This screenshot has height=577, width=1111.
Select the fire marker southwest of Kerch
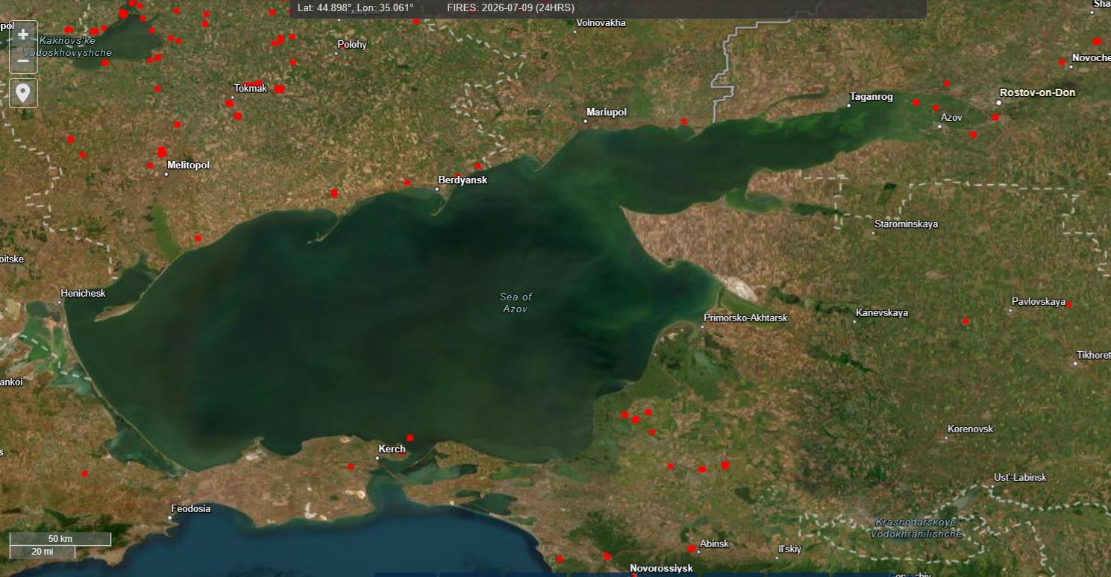click(x=351, y=467)
